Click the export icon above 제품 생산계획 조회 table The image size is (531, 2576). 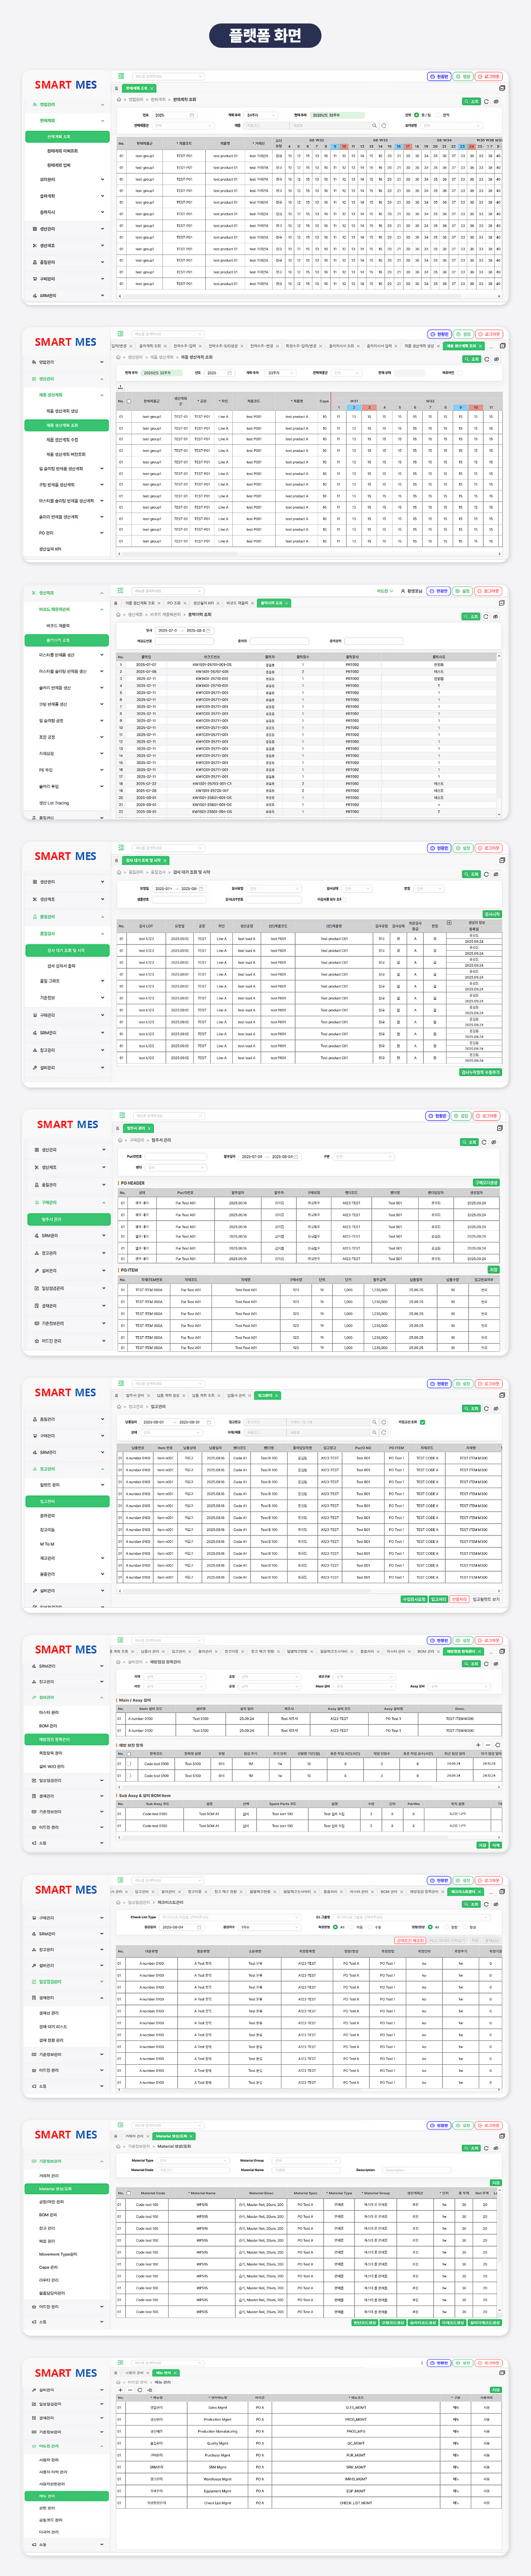point(120,387)
